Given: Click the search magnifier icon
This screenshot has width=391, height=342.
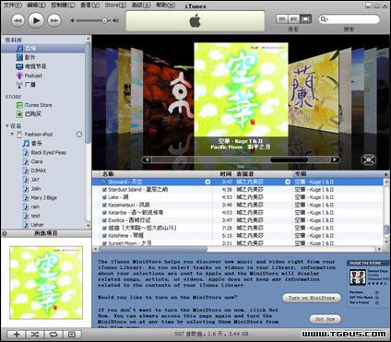Looking at the screenshot, I should (324, 19).
